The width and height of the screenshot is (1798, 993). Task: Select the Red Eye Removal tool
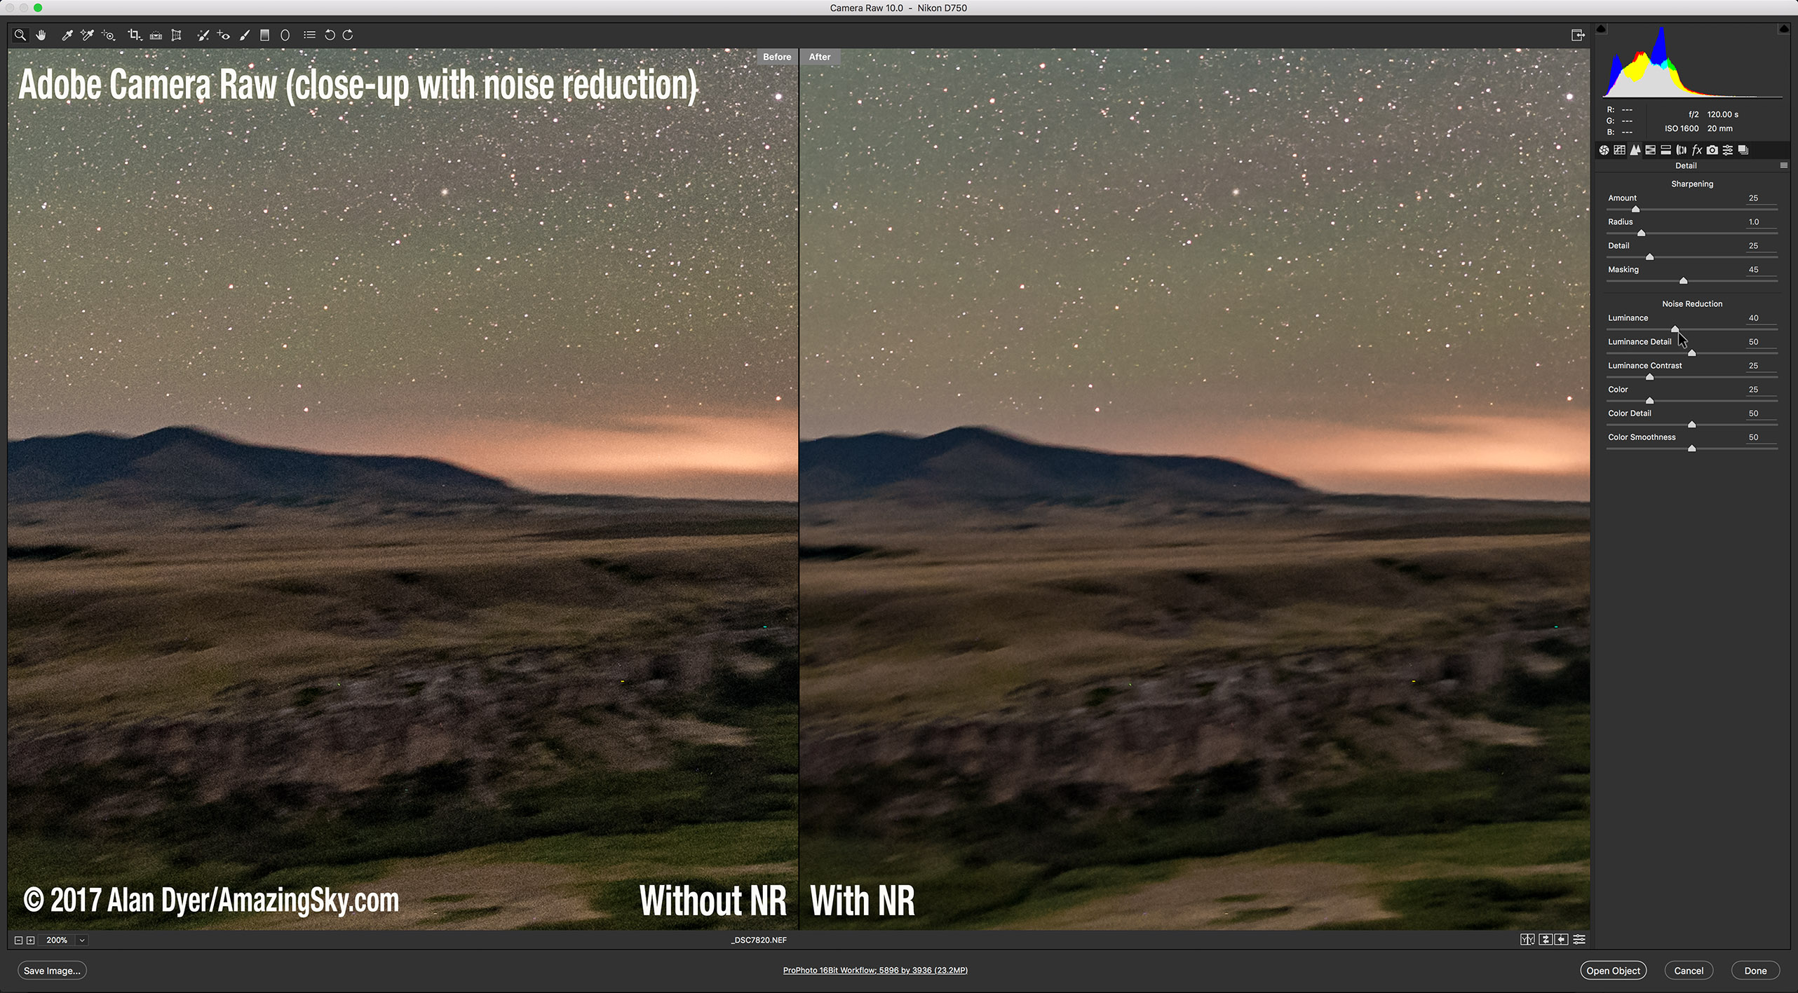(x=224, y=35)
